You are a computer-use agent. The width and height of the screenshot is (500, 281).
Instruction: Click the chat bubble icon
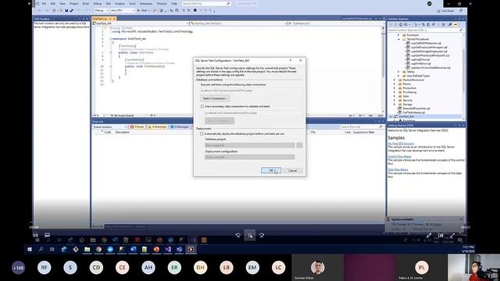pyautogui.click(x=47, y=235)
